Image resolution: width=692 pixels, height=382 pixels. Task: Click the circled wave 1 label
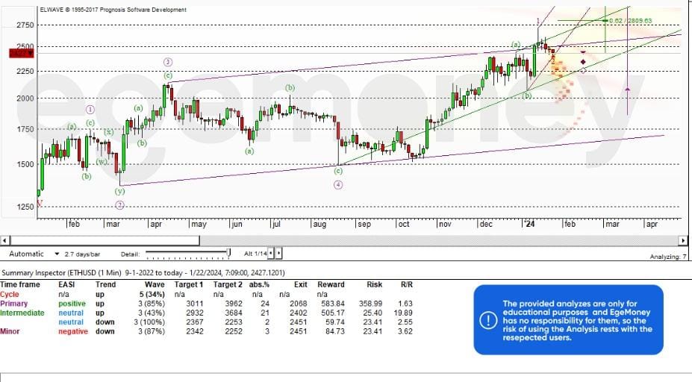(x=90, y=109)
